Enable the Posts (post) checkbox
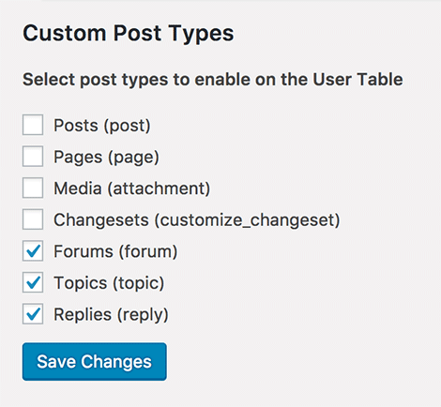The height and width of the screenshot is (407, 441). pyautogui.click(x=33, y=125)
